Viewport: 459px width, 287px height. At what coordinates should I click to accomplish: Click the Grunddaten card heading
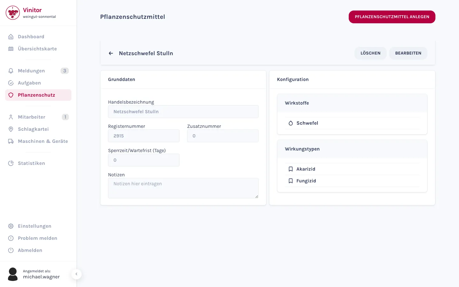pyautogui.click(x=121, y=79)
